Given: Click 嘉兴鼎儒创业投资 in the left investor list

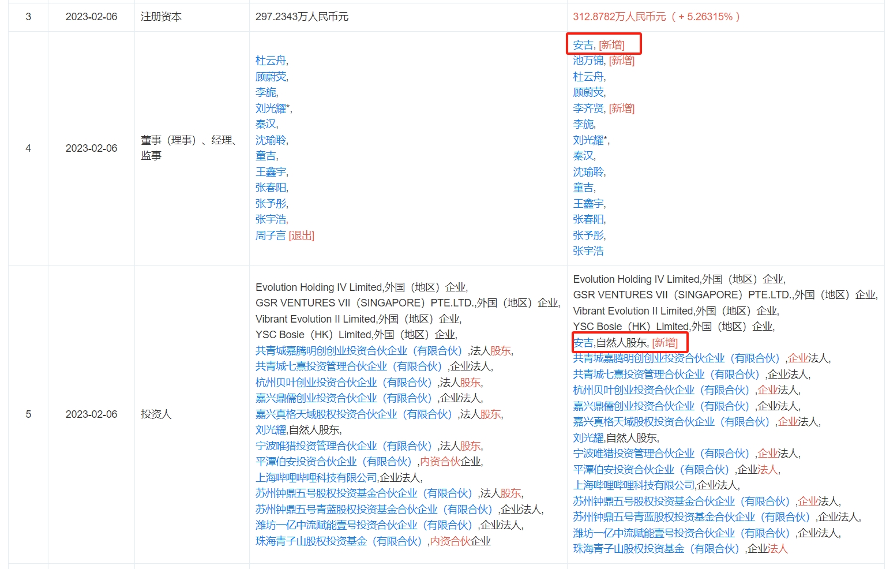Looking at the screenshot, I should (x=343, y=398).
